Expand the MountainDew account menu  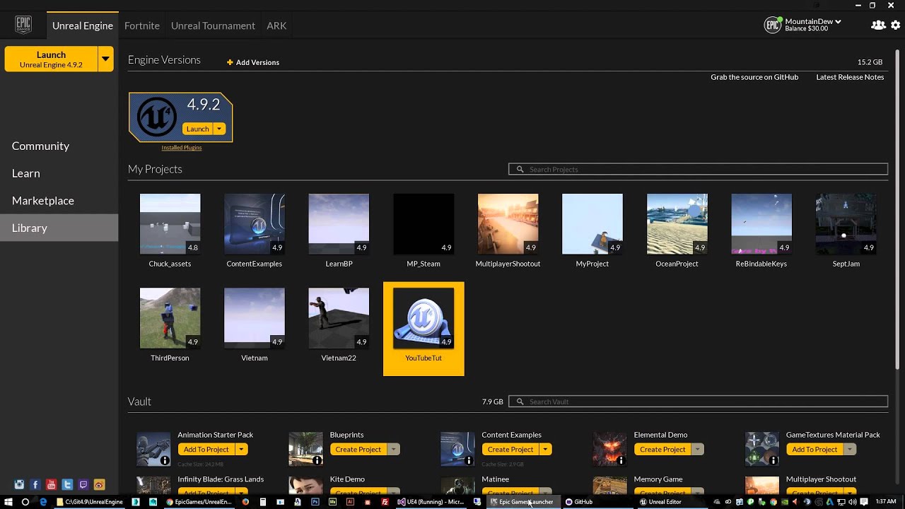838,22
